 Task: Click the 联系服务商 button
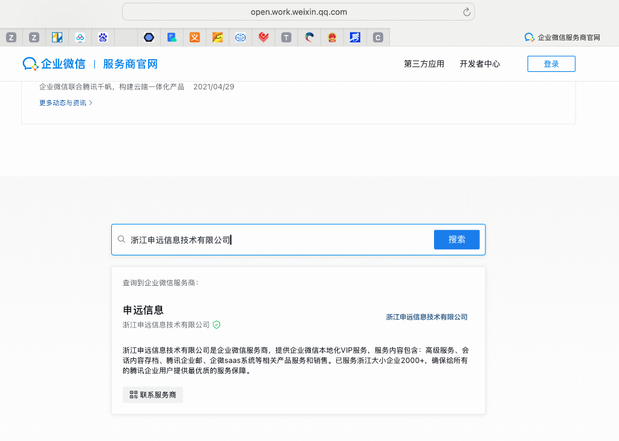[153, 395]
